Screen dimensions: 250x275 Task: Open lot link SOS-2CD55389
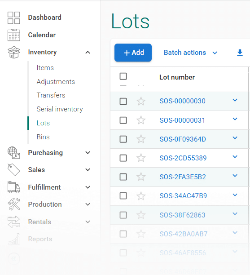[183, 158]
